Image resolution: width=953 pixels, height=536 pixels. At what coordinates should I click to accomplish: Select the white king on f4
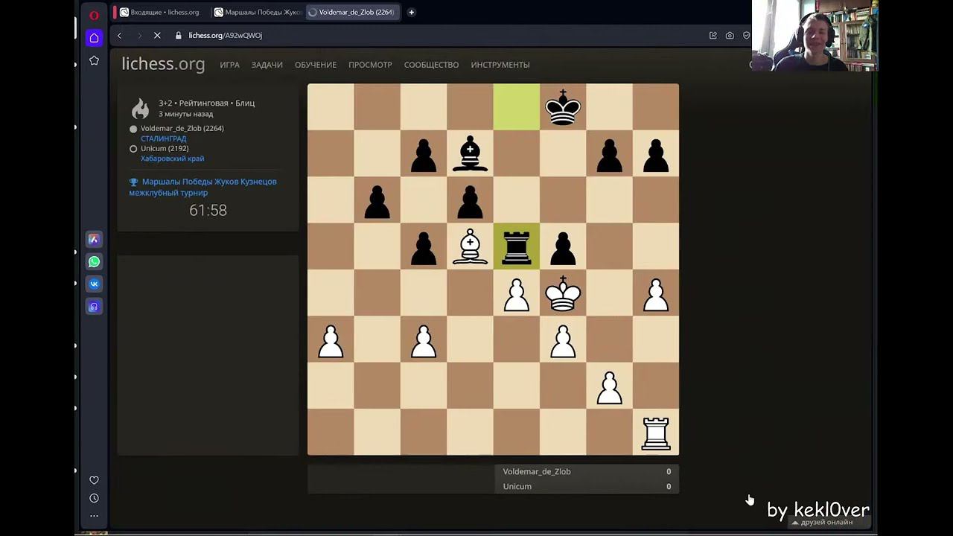563,293
